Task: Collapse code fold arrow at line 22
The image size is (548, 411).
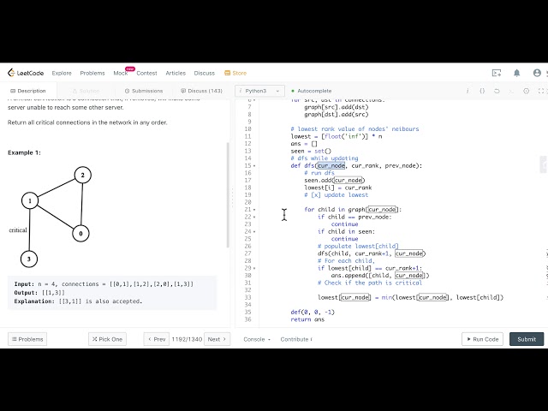Action: coord(254,217)
